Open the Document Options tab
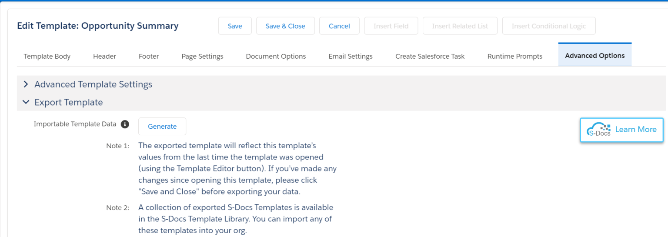 click(276, 56)
